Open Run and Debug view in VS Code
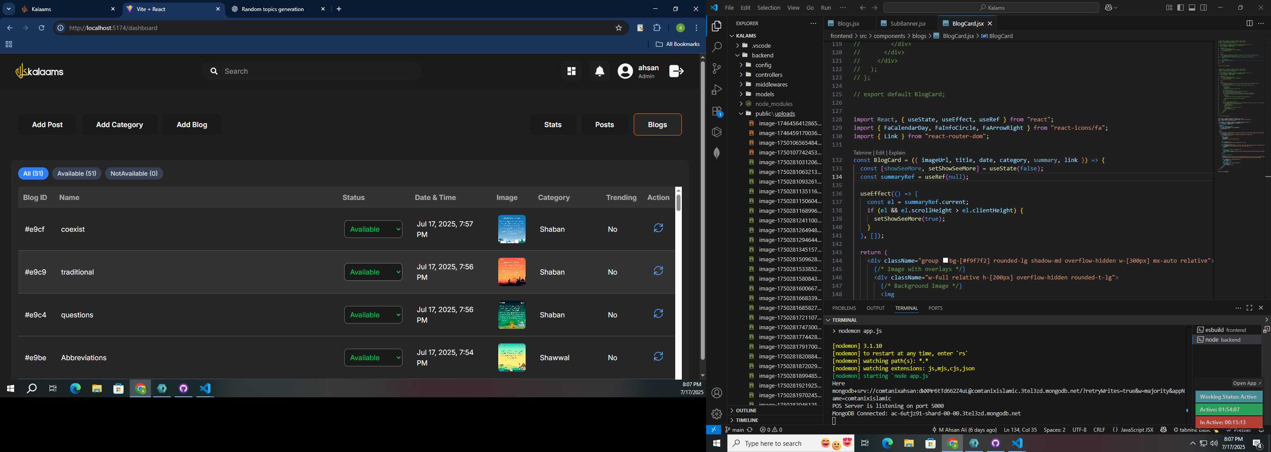Viewport: 1271px width, 452px height. [x=716, y=90]
